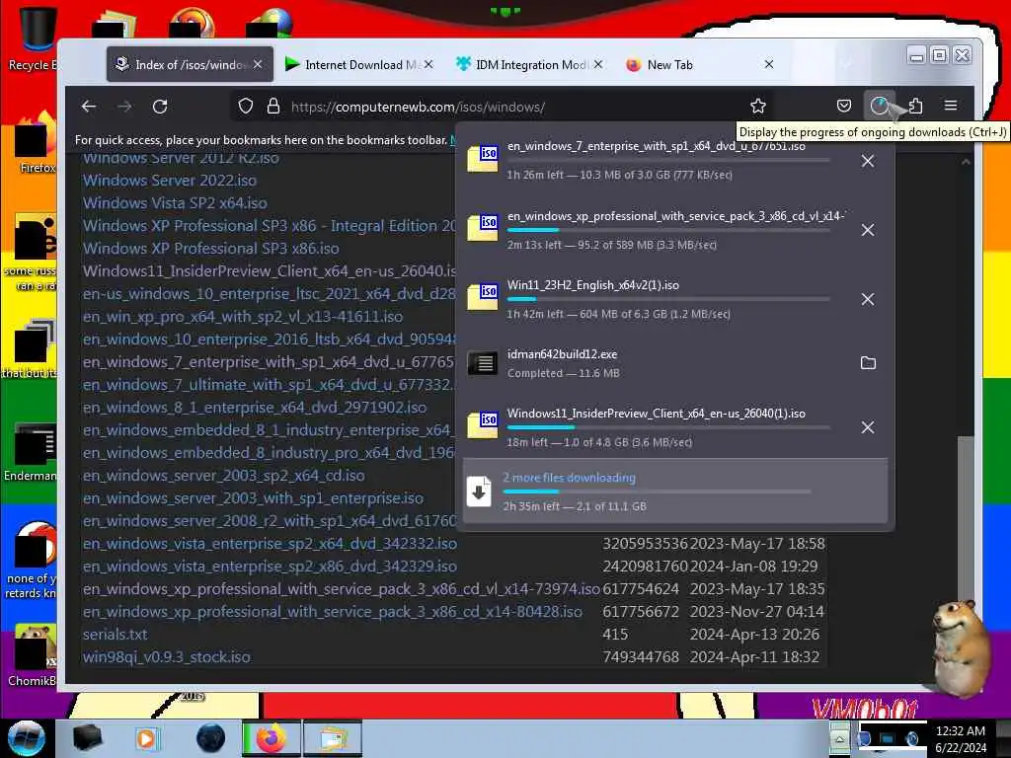
Task: Open en_windows_vista_enterprise_sp2_x64 iso link
Action: coord(270,544)
